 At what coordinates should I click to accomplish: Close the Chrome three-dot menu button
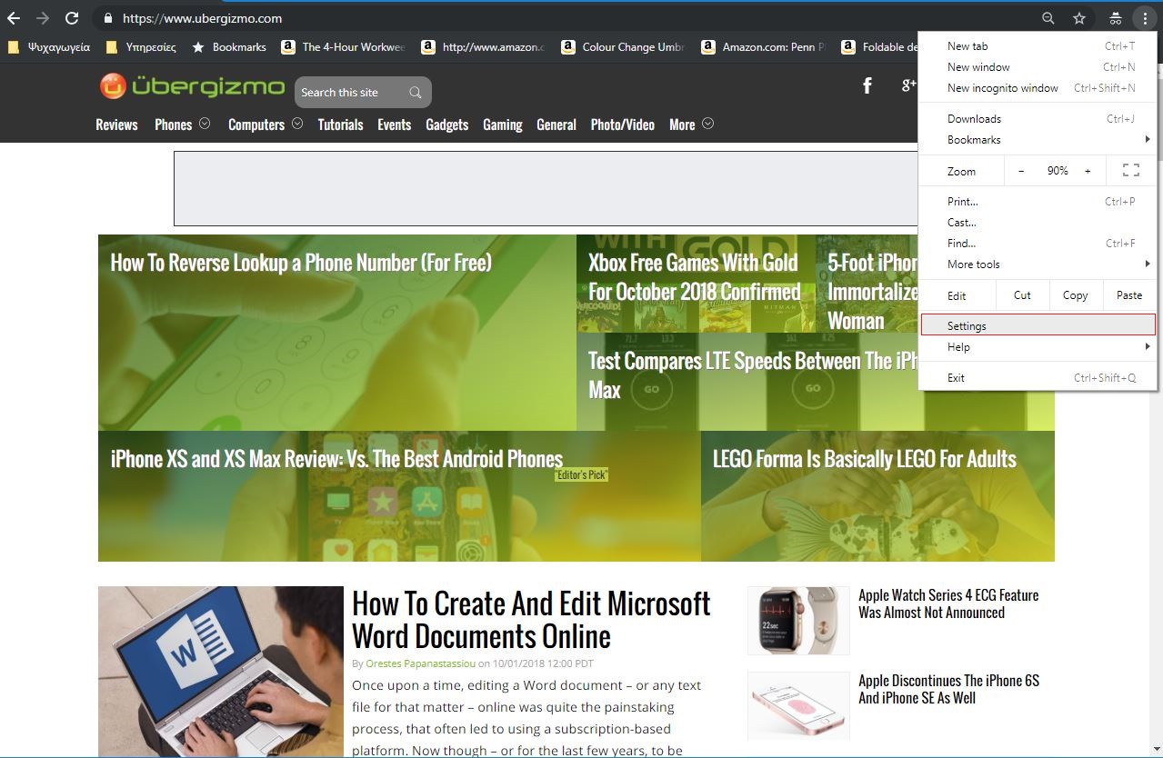(1145, 18)
